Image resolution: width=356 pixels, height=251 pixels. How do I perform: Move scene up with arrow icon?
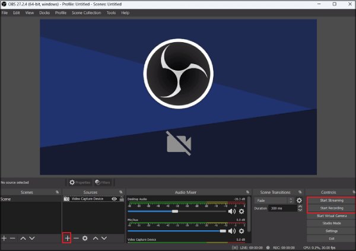[23, 239]
